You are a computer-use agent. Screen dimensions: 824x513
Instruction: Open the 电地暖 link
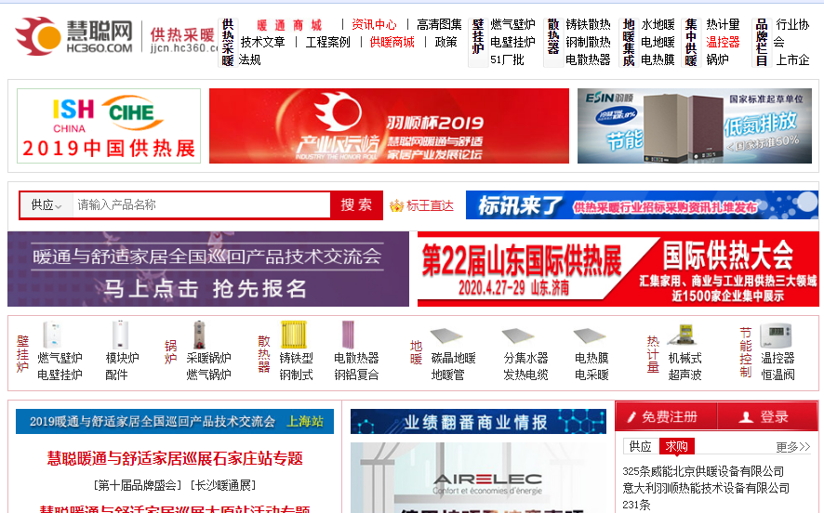658,42
